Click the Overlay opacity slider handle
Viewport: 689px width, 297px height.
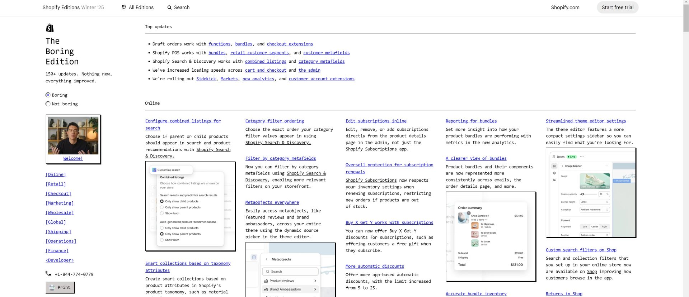pos(582,194)
